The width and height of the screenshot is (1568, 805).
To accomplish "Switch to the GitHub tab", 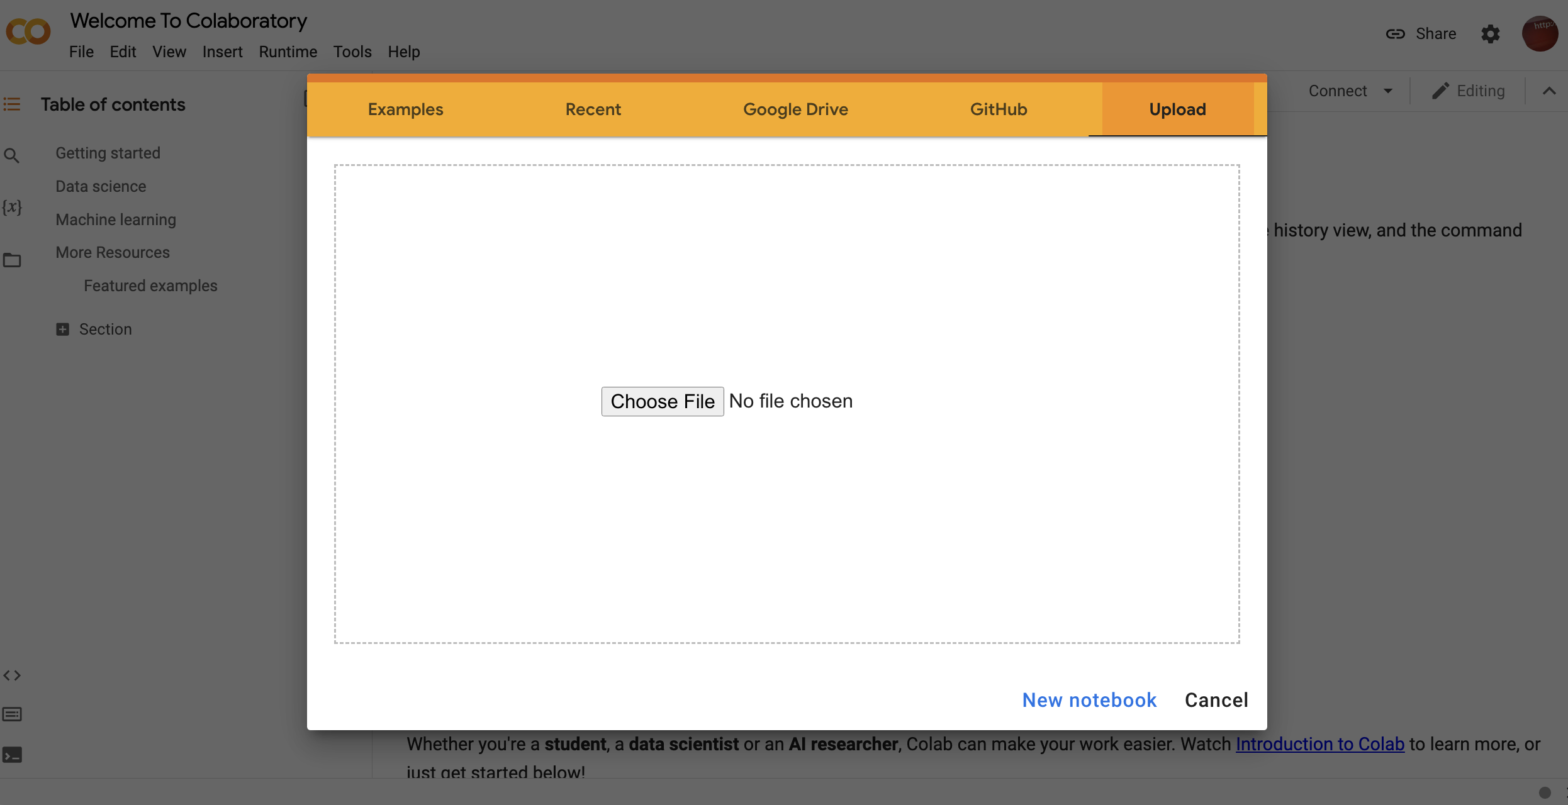I will [999, 109].
